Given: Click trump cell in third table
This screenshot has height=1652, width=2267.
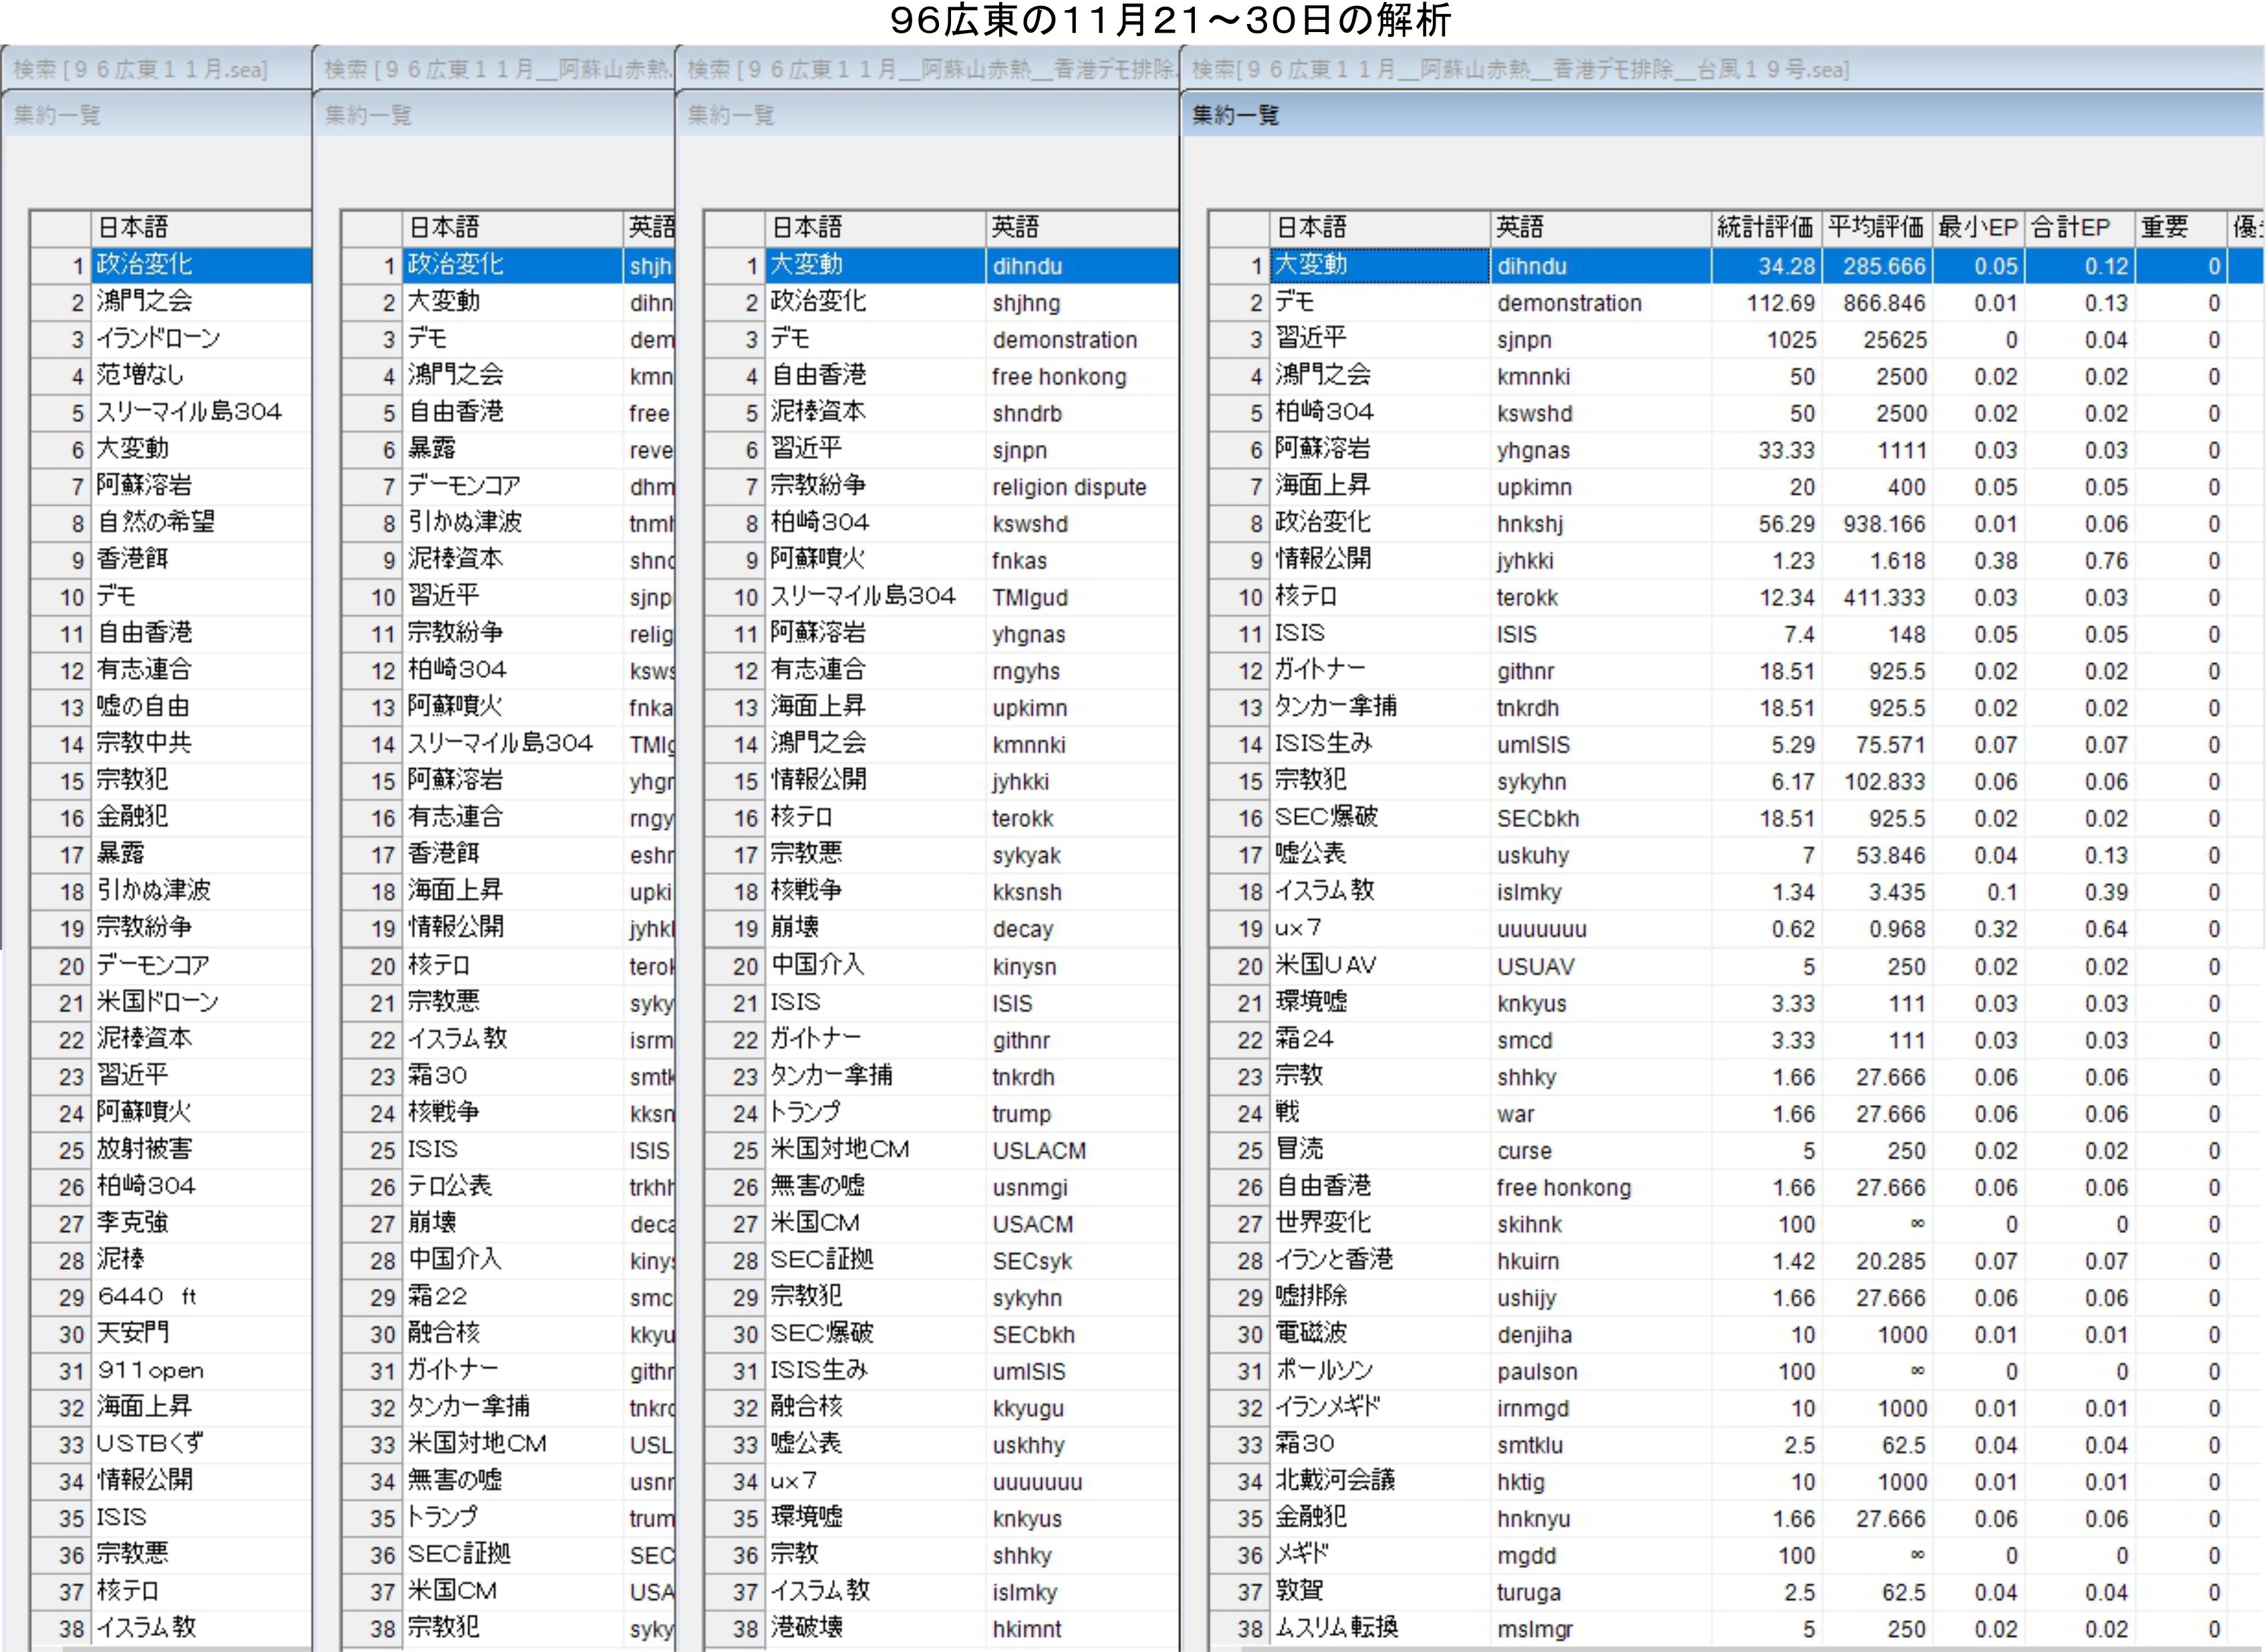Looking at the screenshot, I should (1021, 1114).
